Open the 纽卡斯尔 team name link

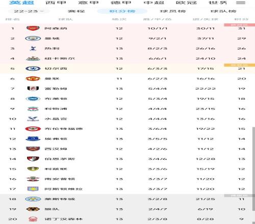click(60, 59)
